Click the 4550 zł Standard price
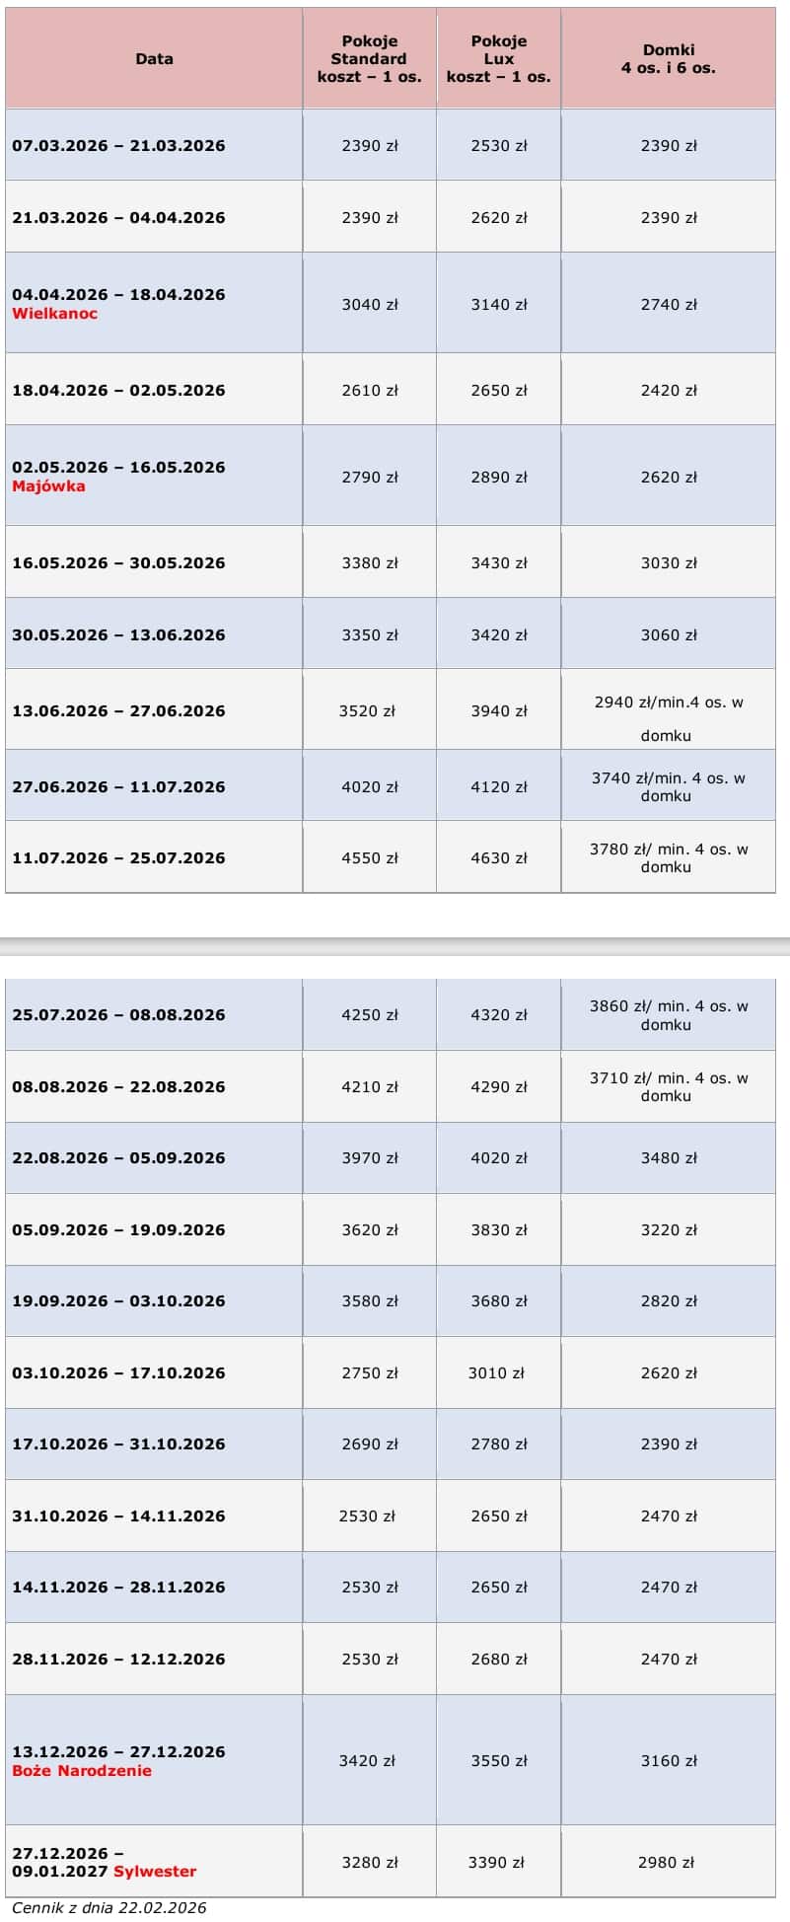Viewport: 790px width, 1922px height. pyautogui.click(x=369, y=858)
